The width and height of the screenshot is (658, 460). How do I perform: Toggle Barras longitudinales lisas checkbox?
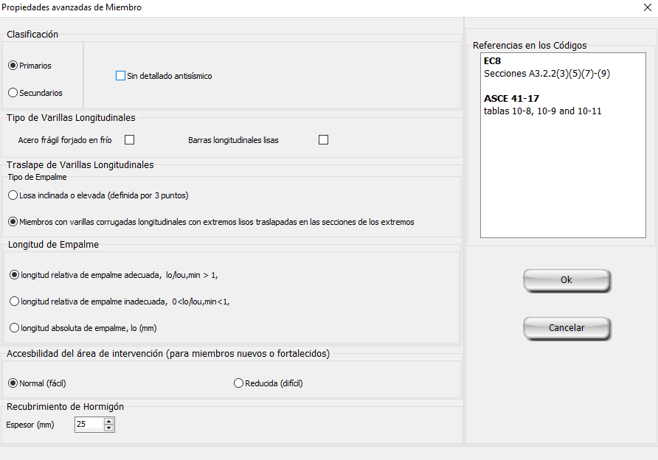coord(323,140)
